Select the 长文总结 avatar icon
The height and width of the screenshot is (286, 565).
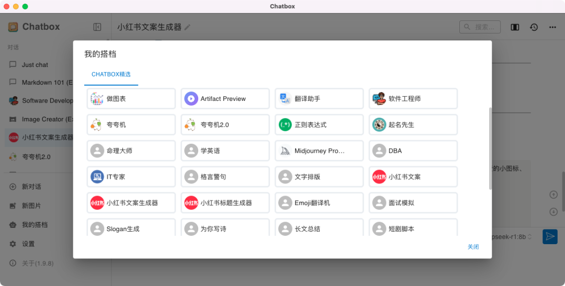click(285, 228)
